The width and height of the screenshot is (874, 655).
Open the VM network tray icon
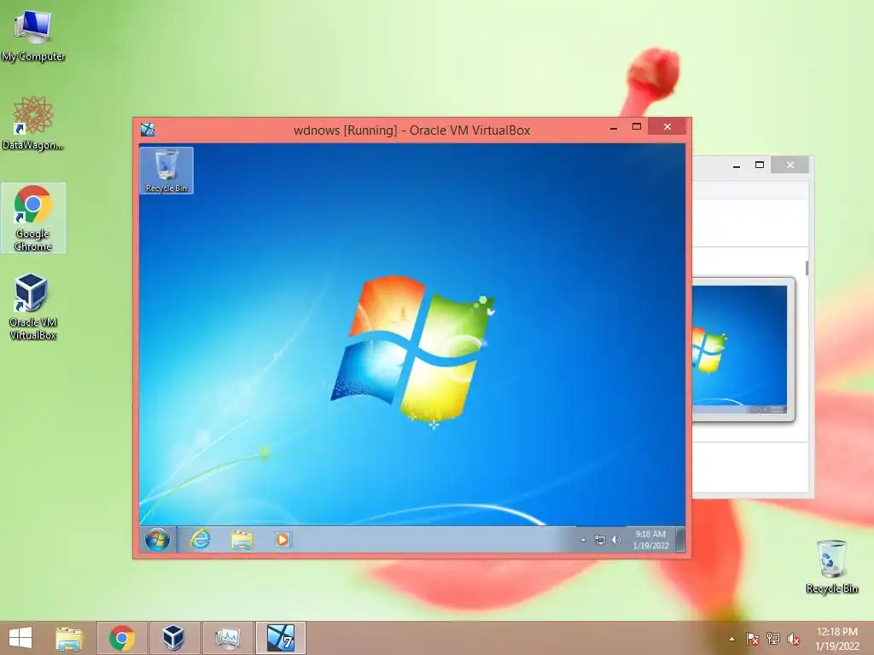tap(600, 540)
